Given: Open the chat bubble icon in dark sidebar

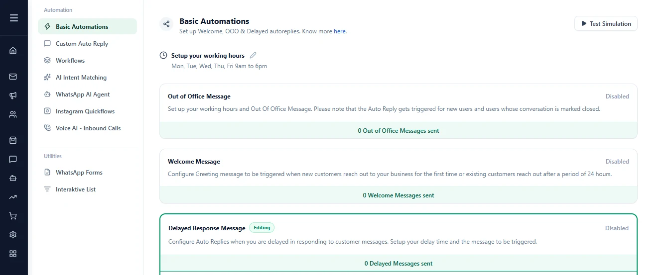Looking at the screenshot, I should pos(13,159).
